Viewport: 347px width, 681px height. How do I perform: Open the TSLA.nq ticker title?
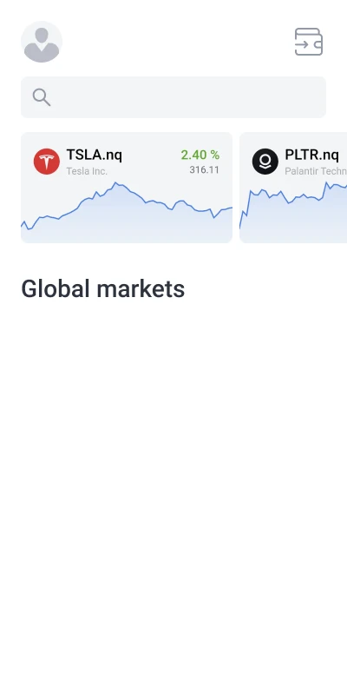[94, 155]
